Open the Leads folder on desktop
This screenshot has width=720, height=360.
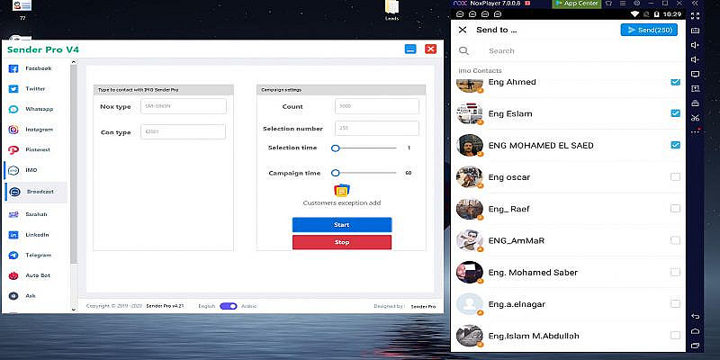pos(391,10)
